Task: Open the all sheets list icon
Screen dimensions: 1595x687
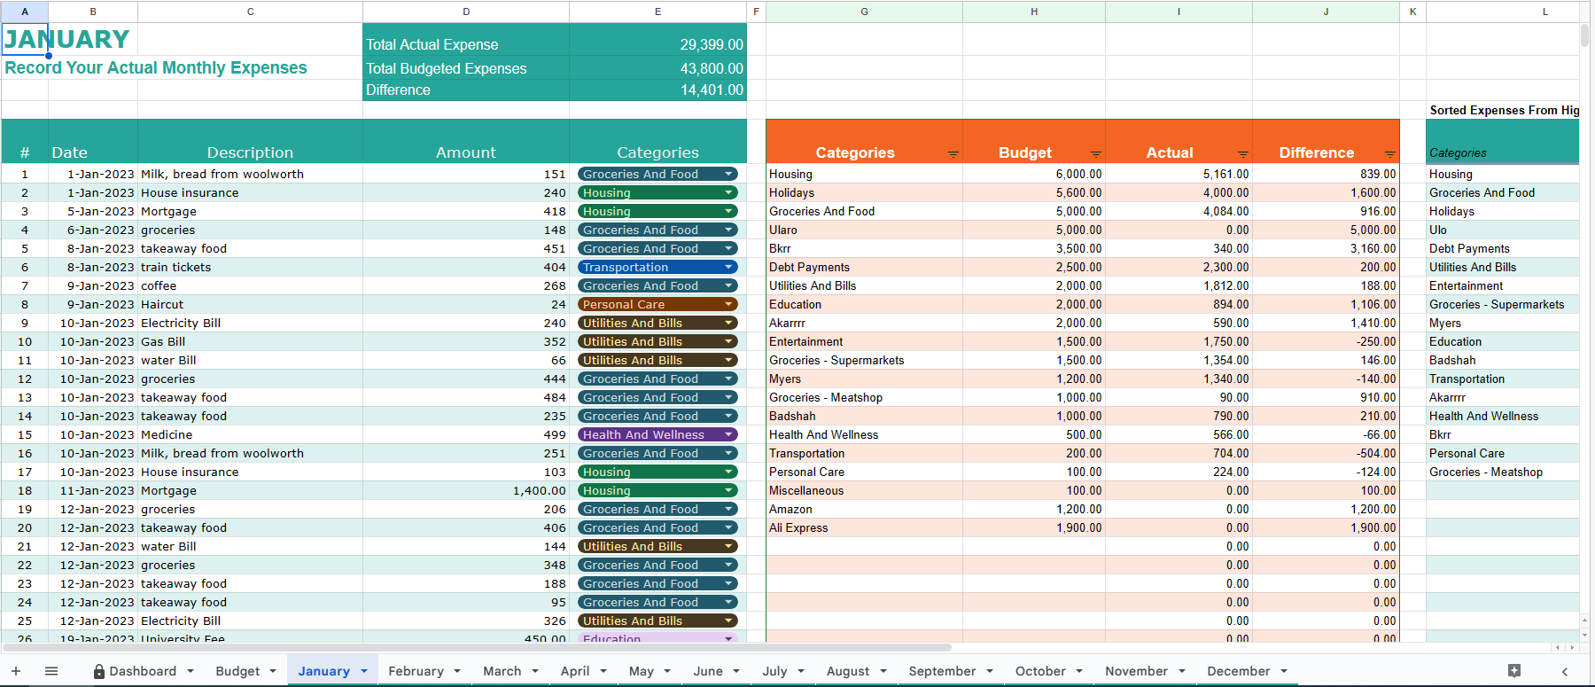Action: pos(51,671)
